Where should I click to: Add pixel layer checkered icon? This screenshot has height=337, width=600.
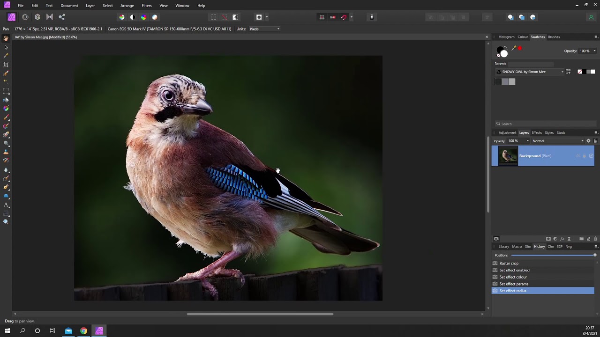[x=589, y=239]
